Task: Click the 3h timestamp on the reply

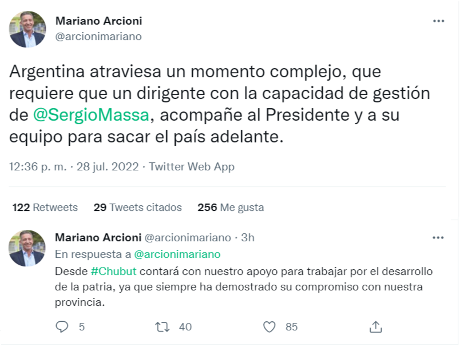Action: click(248, 237)
